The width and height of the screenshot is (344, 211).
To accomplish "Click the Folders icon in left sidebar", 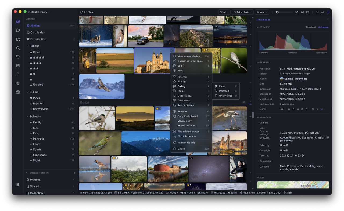I will (x=18, y=39).
